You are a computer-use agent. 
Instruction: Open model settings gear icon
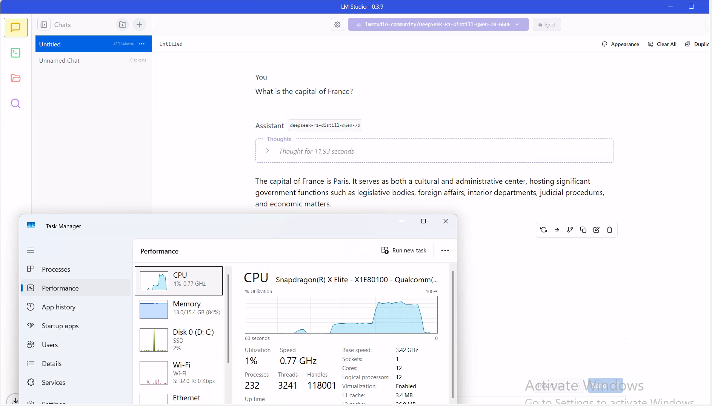pyautogui.click(x=337, y=25)
